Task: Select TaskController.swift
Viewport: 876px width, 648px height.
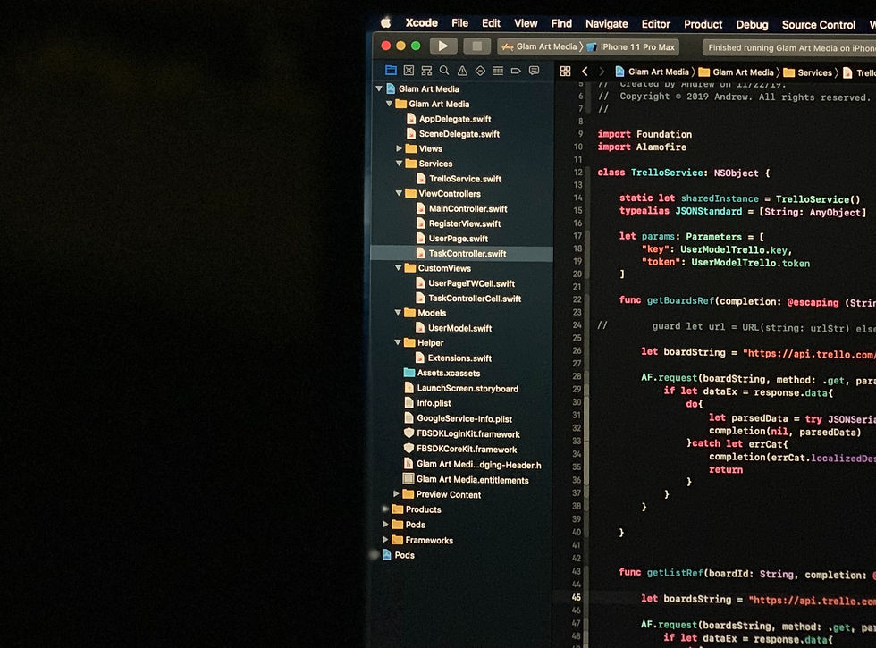Action: click(461, 253)
